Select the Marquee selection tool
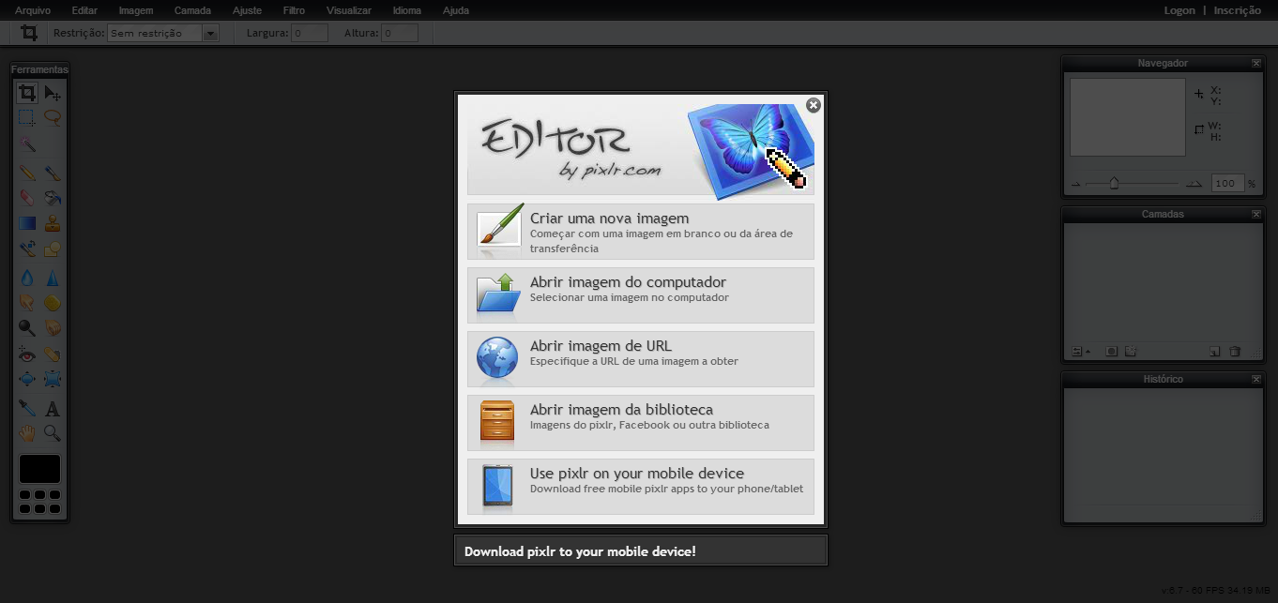 27,118
